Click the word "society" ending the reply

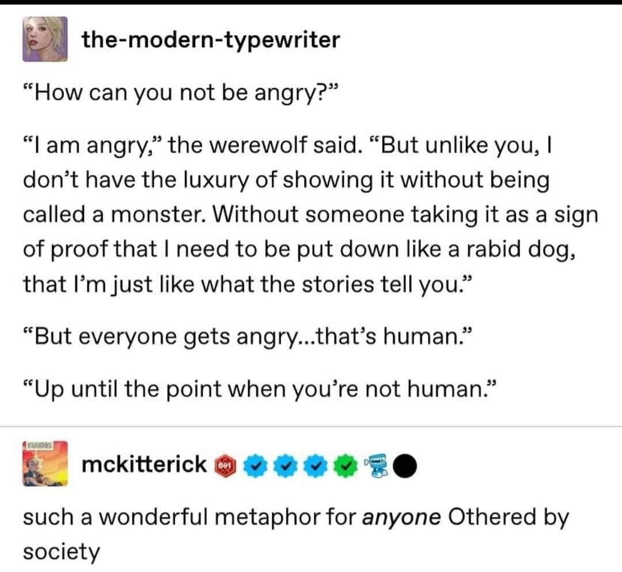pyautogui.click(x=61, y=552)
